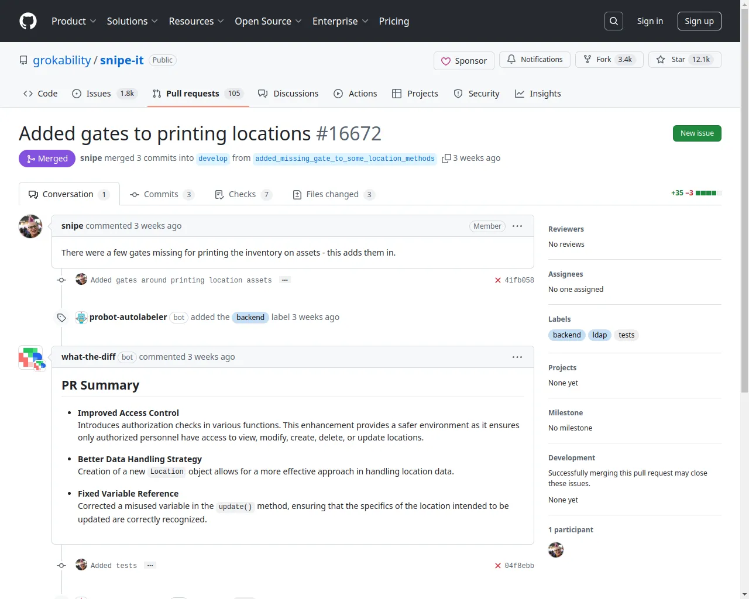Screen dimensions: 749x599
Task: Select the Pull requests tab
Action: [198, 94]
